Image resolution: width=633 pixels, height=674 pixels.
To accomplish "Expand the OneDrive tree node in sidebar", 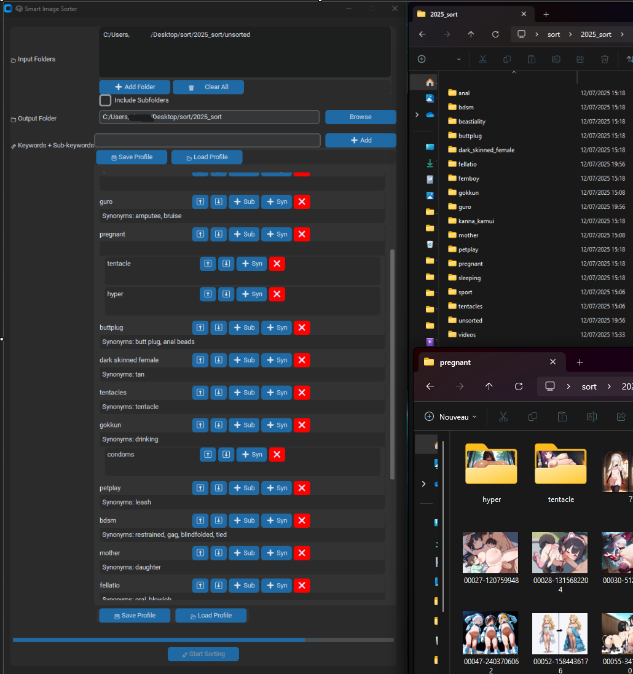I will click(x=417, y=115).
